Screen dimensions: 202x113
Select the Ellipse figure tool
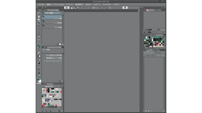(39, 70)
